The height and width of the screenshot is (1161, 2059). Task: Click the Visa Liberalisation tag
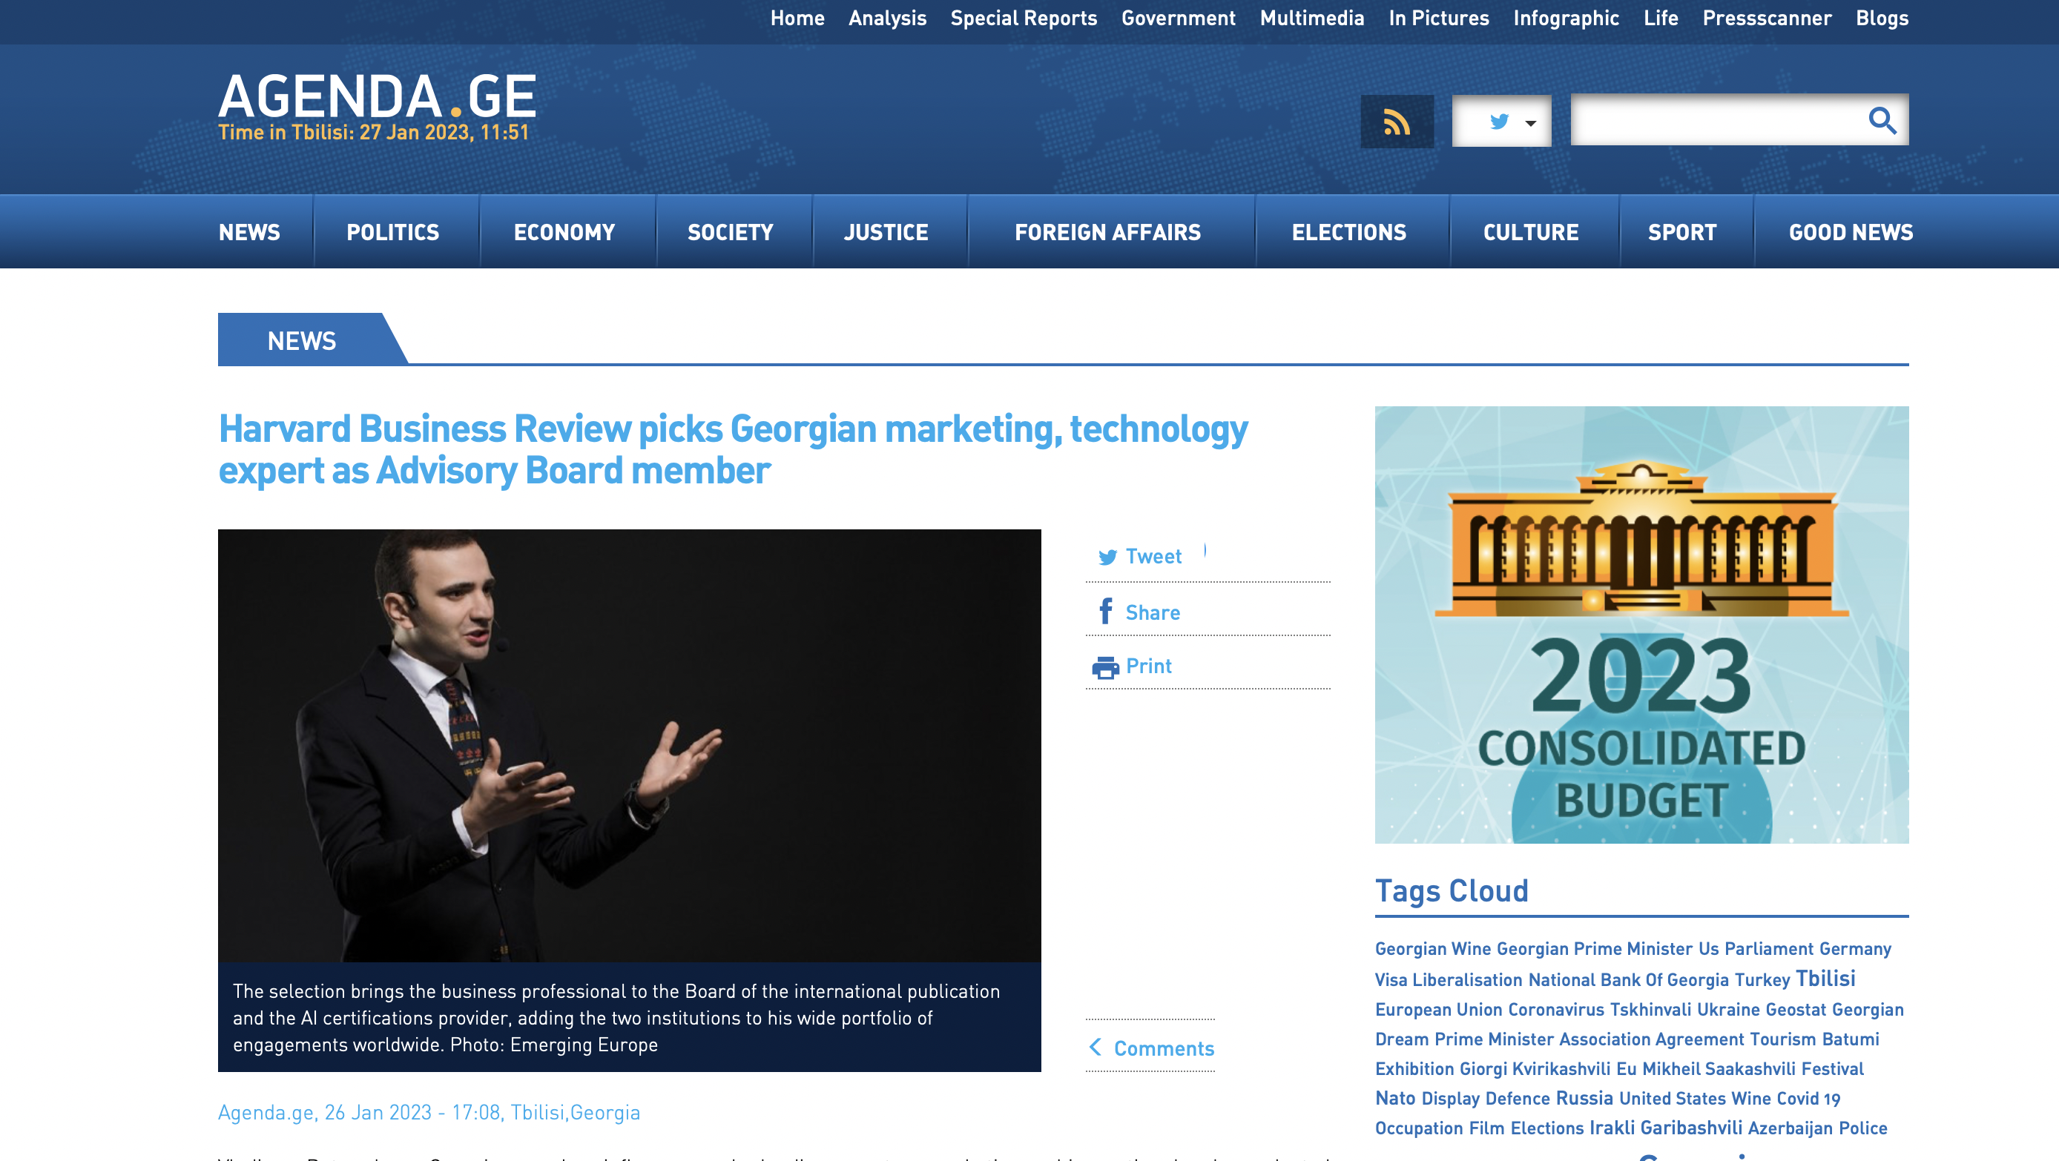coord(1449,979)
